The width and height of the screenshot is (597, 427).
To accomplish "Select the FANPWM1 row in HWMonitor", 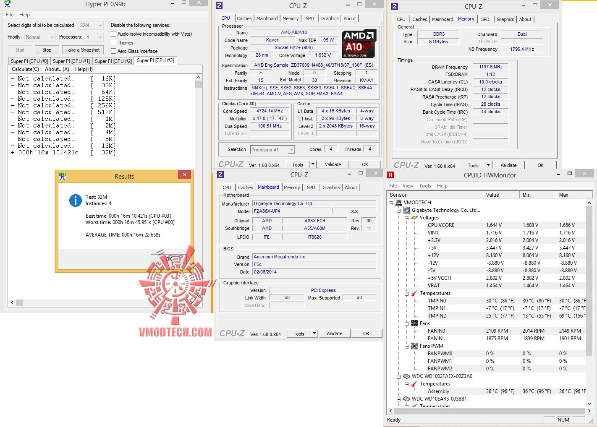I will [506, 361].
